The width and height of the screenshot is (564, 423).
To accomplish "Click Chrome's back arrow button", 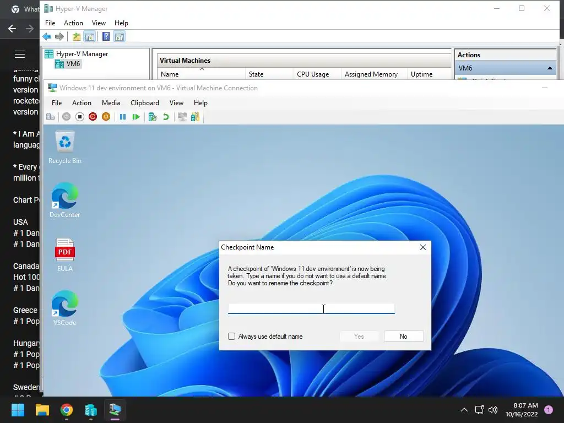I will pyautogui.click(x=12, y=29).
